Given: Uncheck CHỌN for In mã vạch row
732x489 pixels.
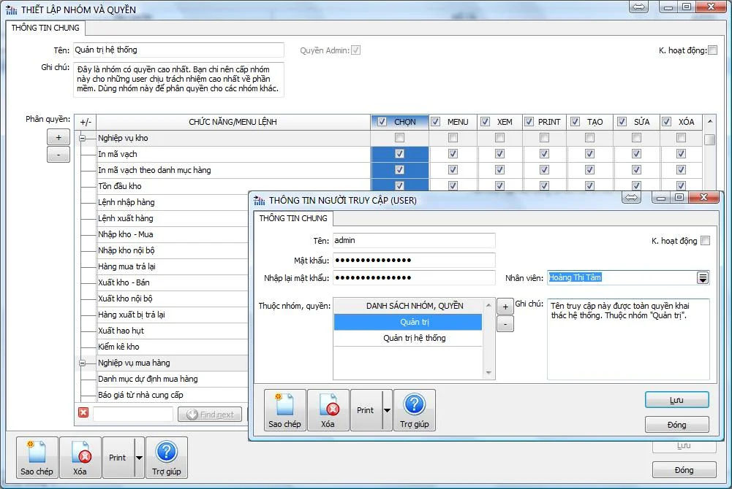Looking at the screenshot, I should tap(399, 154).
